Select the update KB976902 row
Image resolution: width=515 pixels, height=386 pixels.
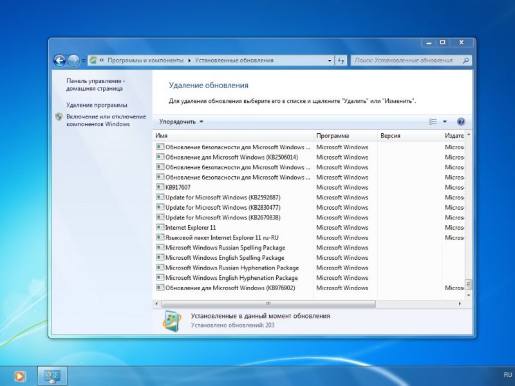pos(309,288)
